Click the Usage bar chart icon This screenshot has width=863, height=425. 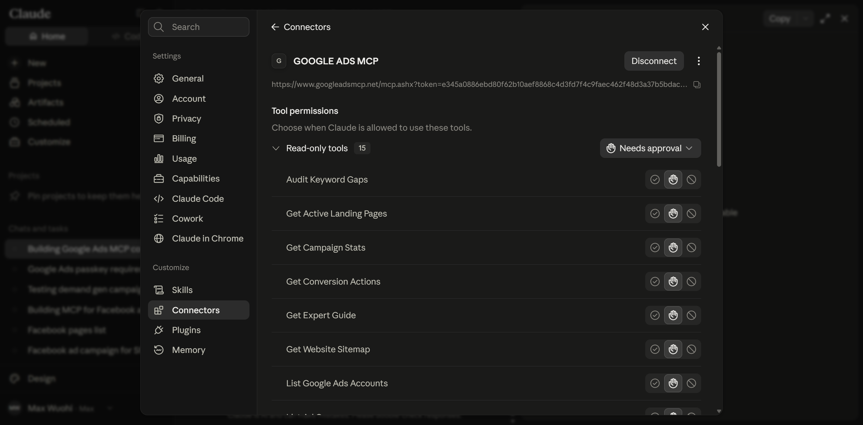(x=159, y=159)
